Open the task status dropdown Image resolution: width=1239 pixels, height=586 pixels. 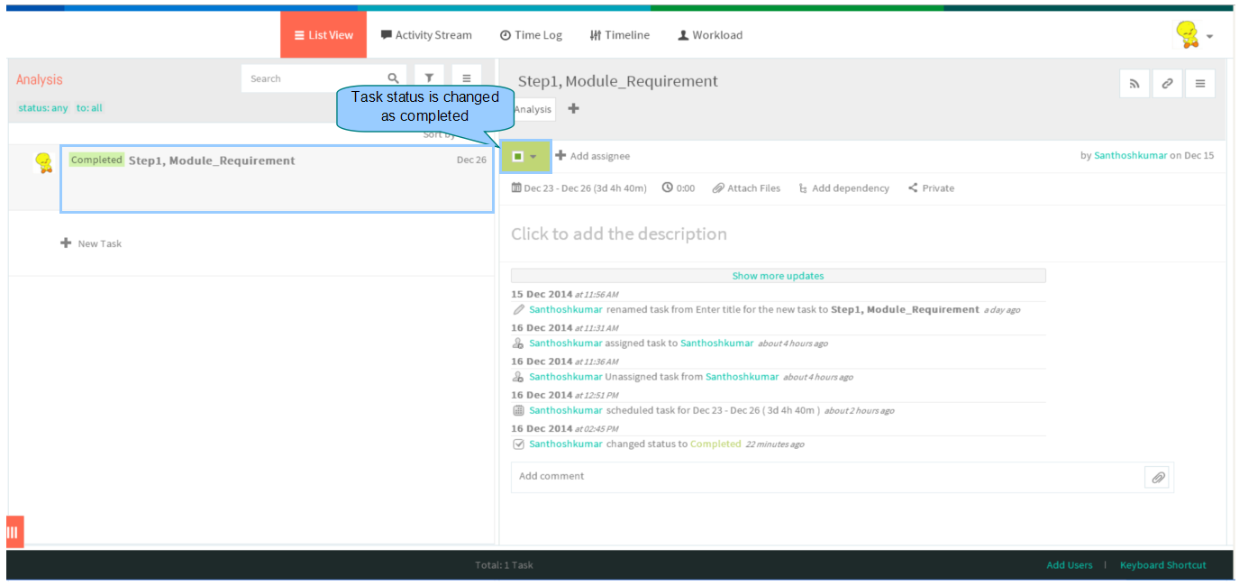point(525,156)
